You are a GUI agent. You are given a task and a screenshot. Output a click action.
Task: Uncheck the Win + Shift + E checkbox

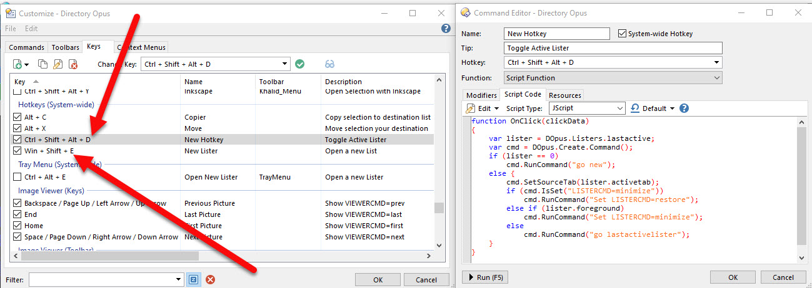click(x=18, y=151)
